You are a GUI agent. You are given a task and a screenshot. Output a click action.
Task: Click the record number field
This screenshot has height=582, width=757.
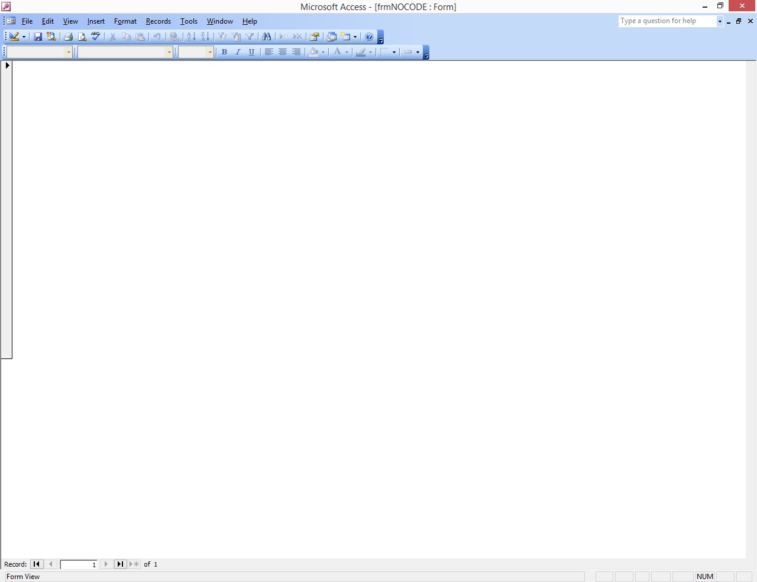click(x=79, y=564)
